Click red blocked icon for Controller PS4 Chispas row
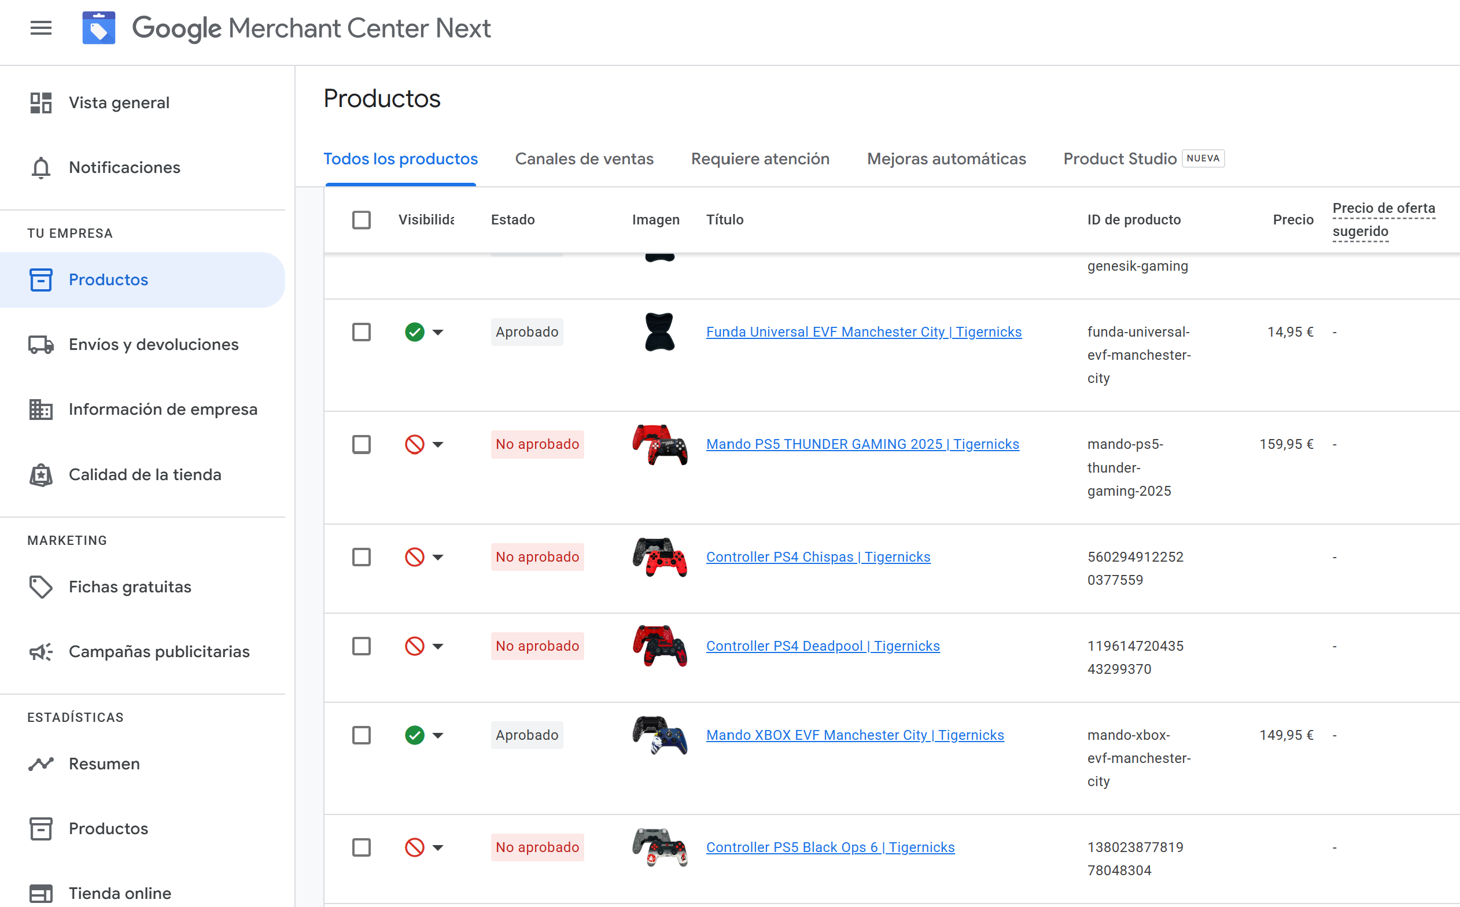The width and height of the screenshot is (1460, 907). tap(415, 556)
